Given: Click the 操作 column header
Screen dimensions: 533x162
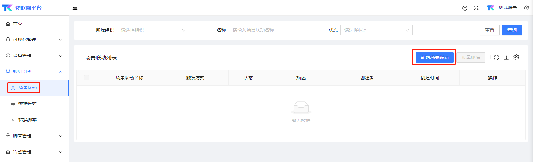Looking at the screenshot, I should point(492,78).
